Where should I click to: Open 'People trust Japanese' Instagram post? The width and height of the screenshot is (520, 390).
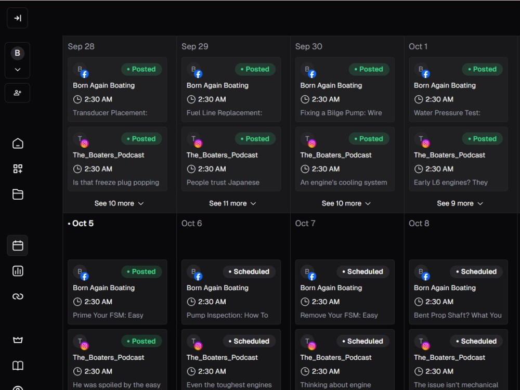click(231, 159)
